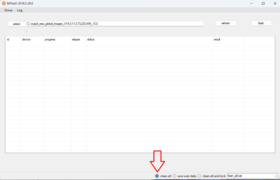Click the result column header
The width and height of the screenshot is (280, 180).
217,40
